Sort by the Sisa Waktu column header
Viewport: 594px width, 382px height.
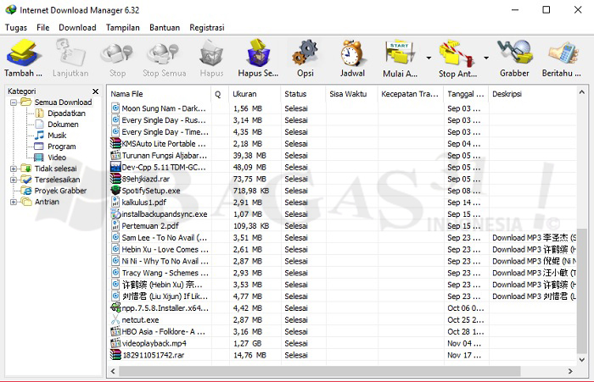[351, 94]
